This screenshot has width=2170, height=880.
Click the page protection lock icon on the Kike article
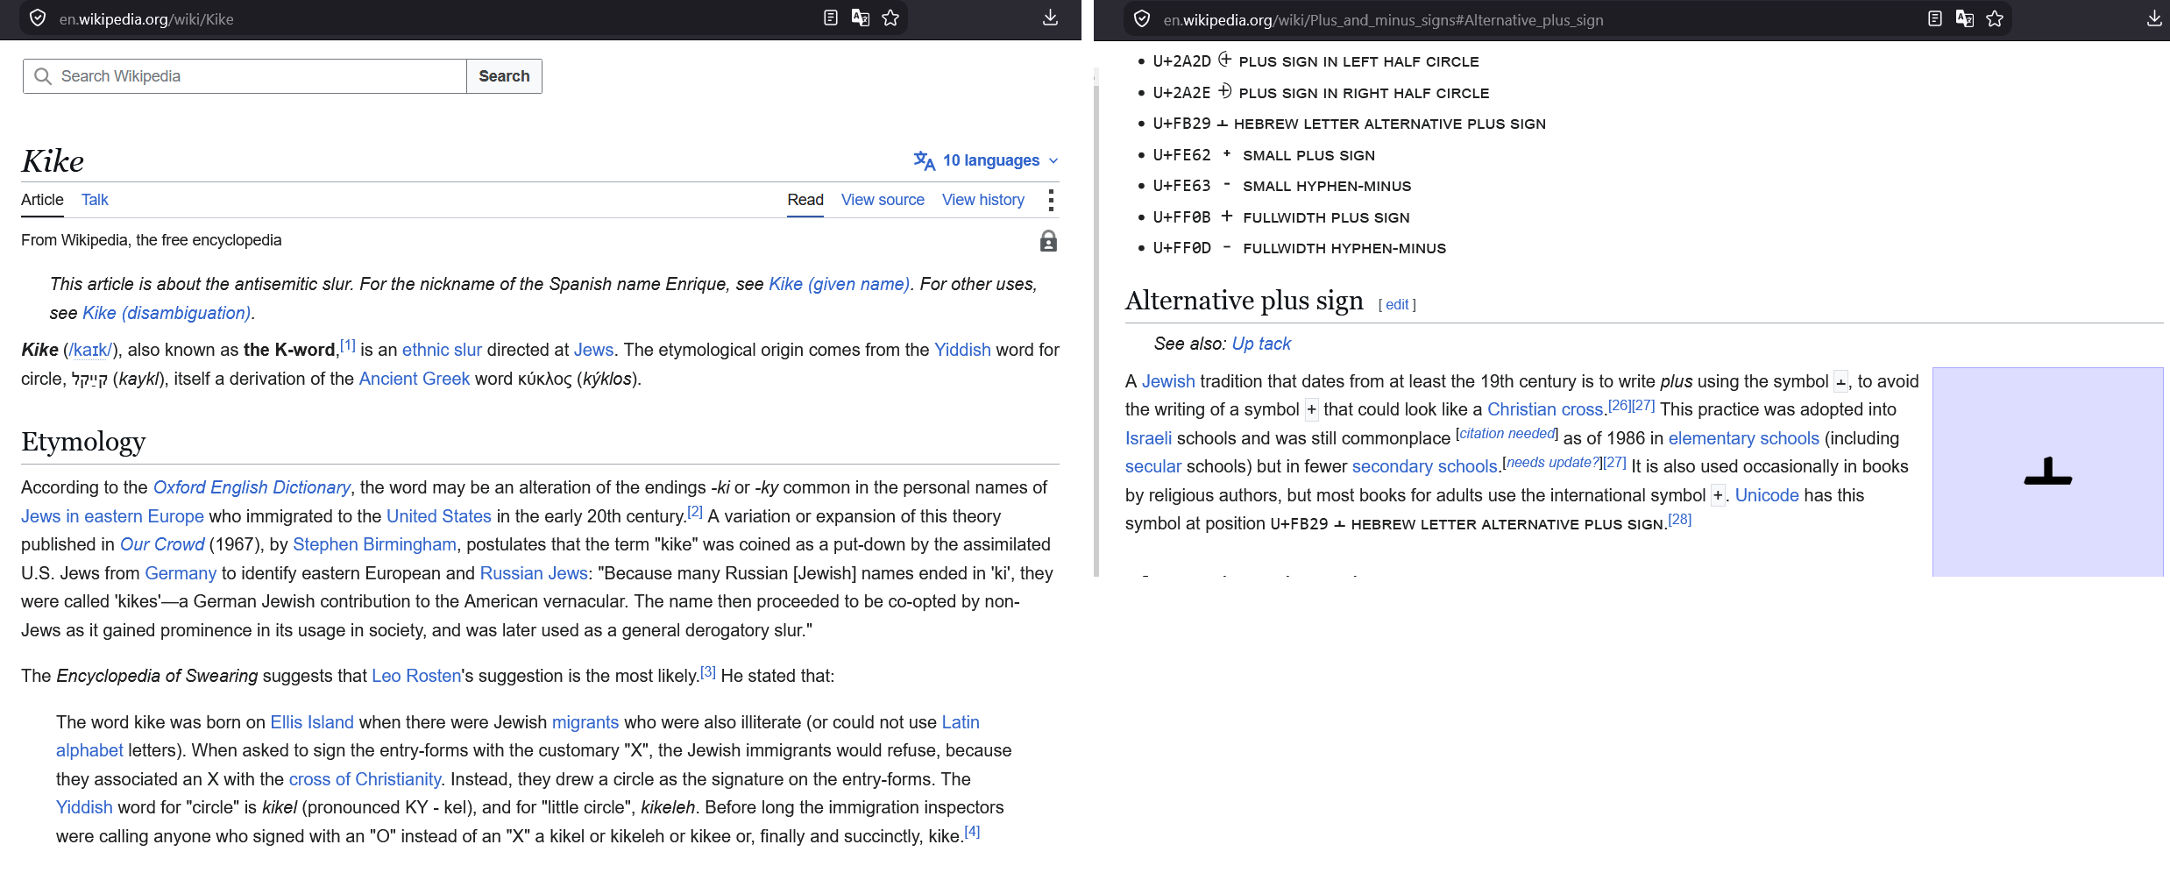(1048, 241)
